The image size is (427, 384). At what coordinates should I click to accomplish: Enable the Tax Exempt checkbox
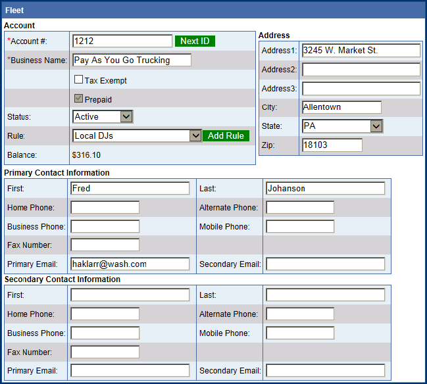point(78,80)
